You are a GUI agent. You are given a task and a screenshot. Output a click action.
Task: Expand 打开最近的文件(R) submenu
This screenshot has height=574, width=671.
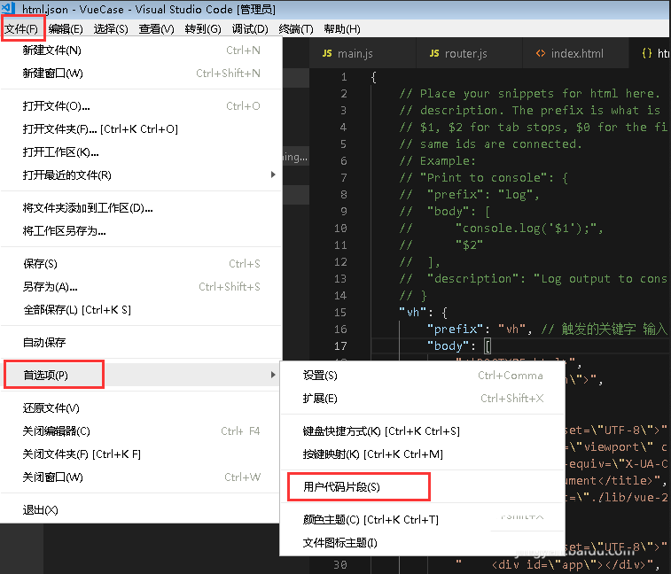tap(141, 175)
